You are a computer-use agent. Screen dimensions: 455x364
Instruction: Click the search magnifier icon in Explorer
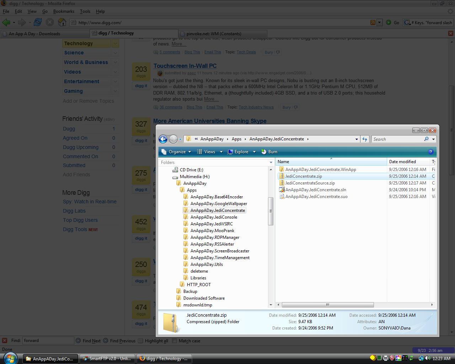[x=426, y=139]
